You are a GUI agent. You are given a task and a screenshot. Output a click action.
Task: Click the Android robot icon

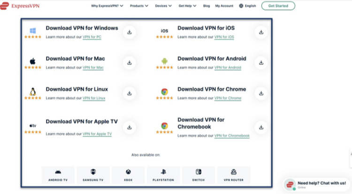(x=164, y=61)
